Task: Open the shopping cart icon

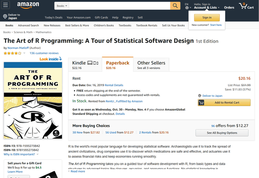Action: pyautogui.click(x=243, y=6)
